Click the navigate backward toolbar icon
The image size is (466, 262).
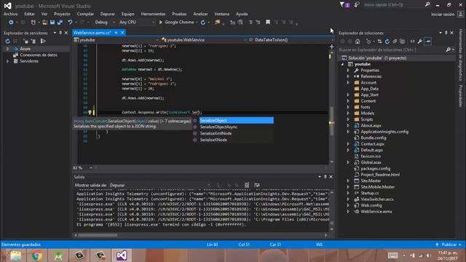pos(11,23)
